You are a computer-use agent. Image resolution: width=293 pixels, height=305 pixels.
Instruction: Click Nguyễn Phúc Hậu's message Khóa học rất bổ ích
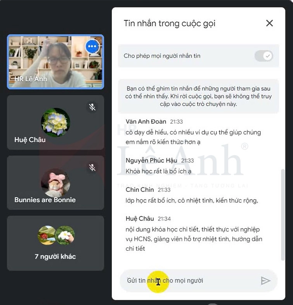point(158,171)
